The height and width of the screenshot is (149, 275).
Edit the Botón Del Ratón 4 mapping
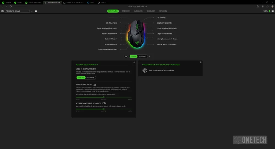[111, 44]
